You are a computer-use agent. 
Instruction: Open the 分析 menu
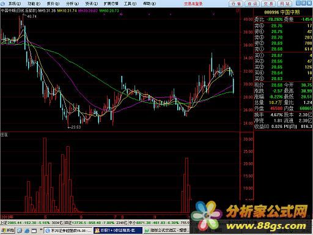(x=72, y=4)
